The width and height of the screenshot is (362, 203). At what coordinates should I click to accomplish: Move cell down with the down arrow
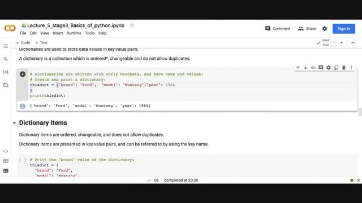point(305,68)
